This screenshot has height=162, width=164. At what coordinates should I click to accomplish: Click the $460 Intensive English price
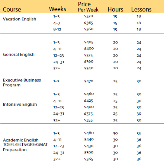click(x=89, y=94)
